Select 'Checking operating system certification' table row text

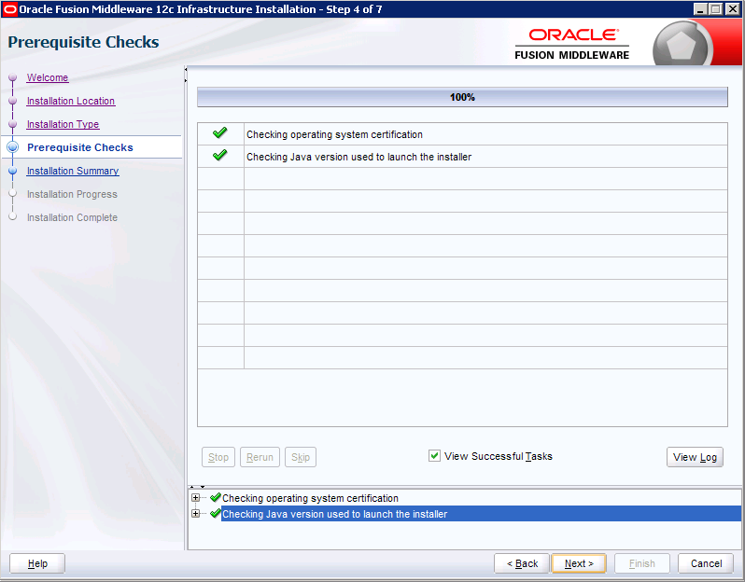point(334,134)
